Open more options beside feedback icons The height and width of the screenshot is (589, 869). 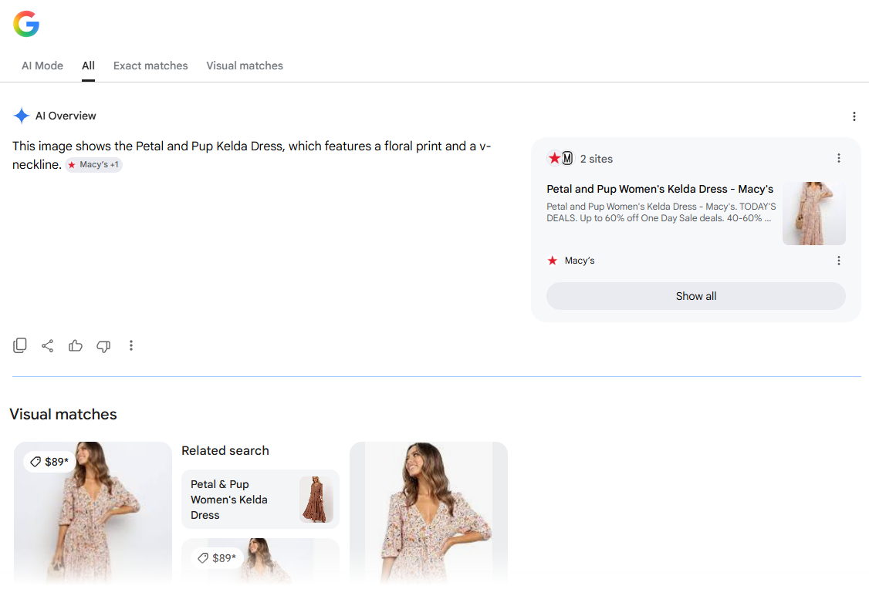click(130, 345)
